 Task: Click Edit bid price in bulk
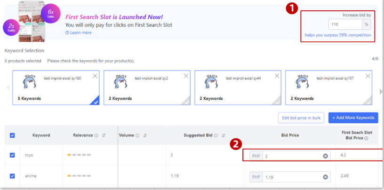point(300,118)
